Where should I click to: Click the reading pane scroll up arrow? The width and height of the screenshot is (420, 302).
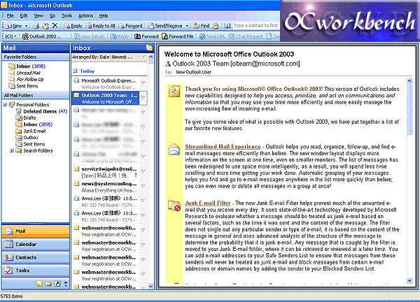[x=409, y=80]
